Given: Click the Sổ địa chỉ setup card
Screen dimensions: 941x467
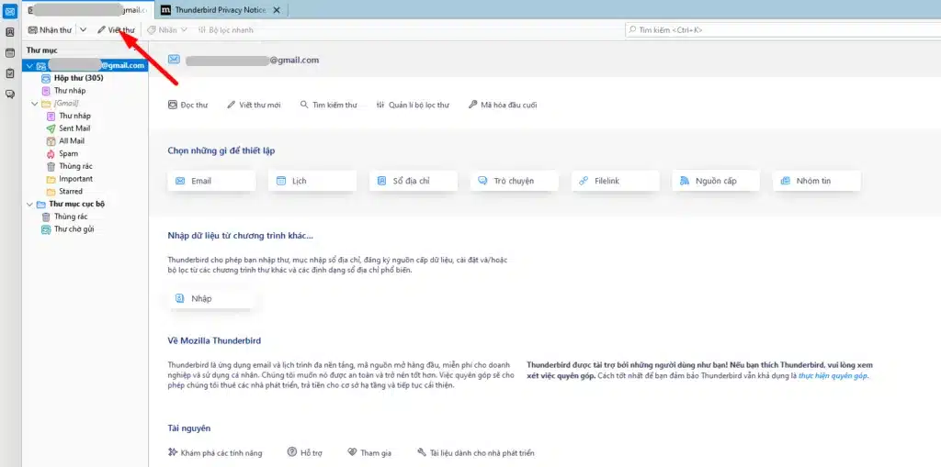Looking at the screenshot, I should [414, 181].
